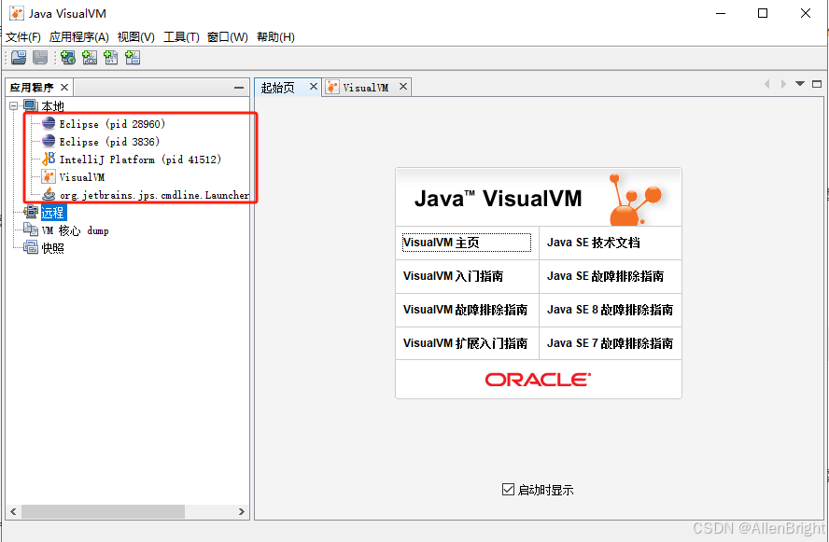Open the document list dropdown arrow

point(800,84)
